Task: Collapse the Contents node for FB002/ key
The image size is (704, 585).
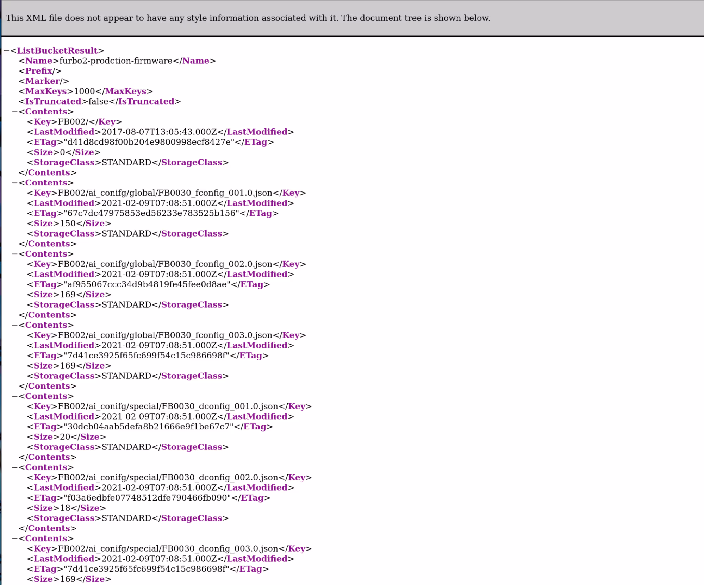Action: (x=15, y=112)
